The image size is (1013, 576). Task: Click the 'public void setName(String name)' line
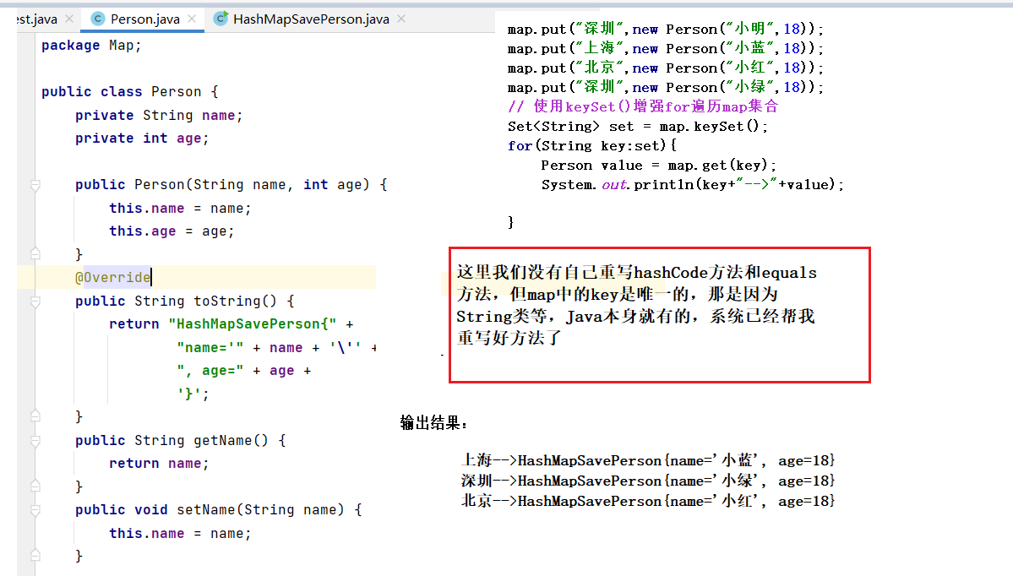click(218, 510)
